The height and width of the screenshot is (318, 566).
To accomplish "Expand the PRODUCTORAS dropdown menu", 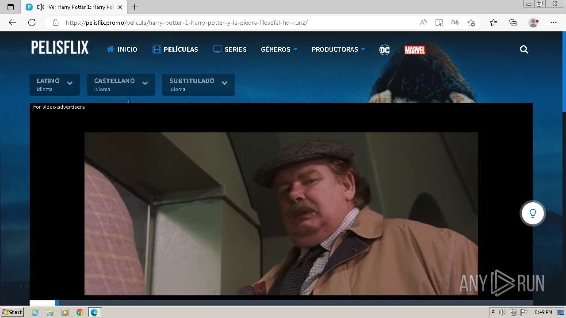I will click(x=338, y=49).
